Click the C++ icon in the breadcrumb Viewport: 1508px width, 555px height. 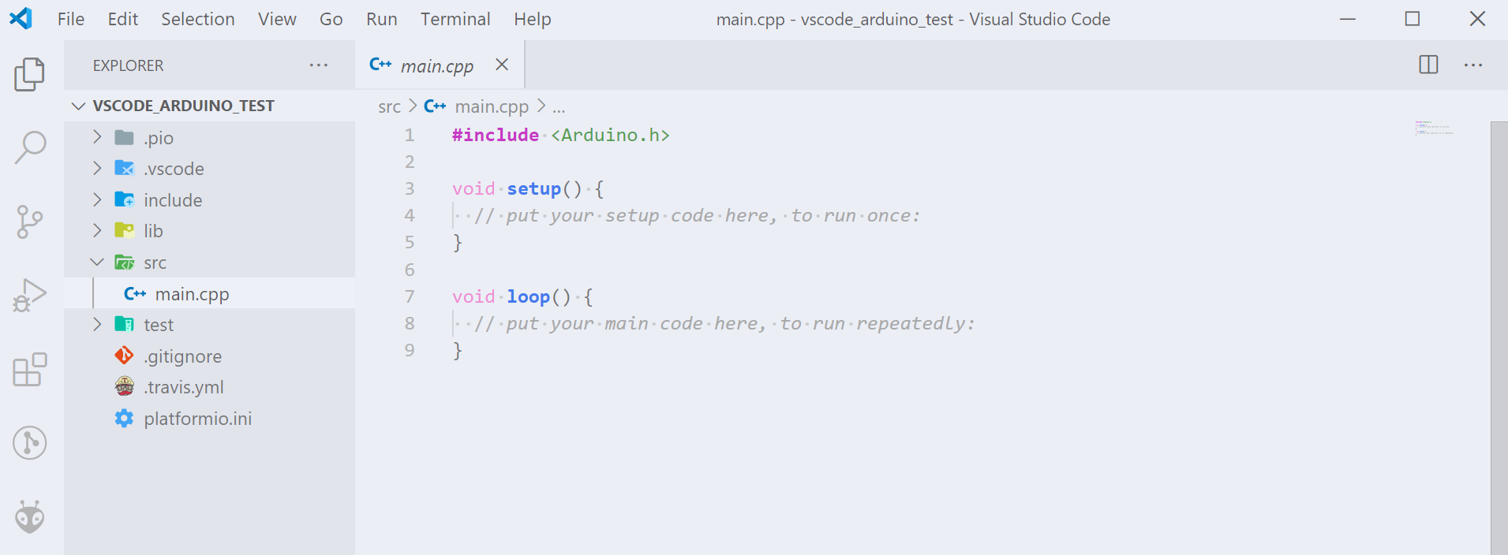tap(435, 106)
